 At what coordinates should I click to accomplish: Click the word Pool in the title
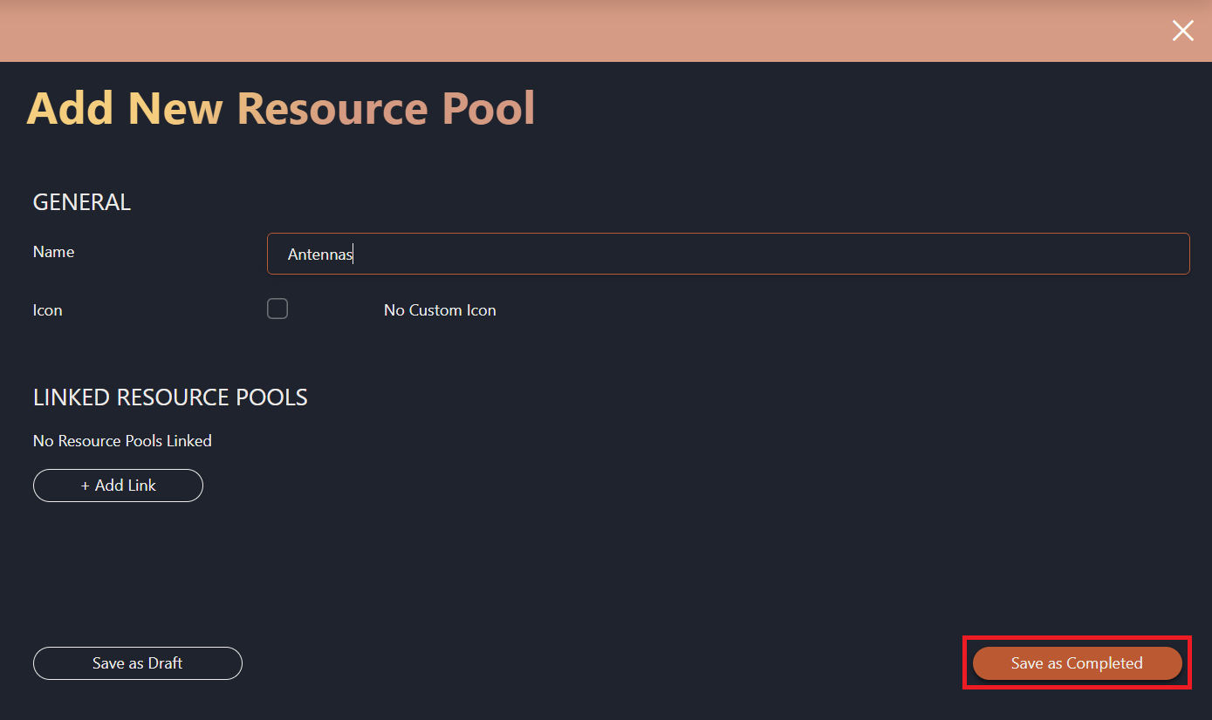tap(488, 108)
